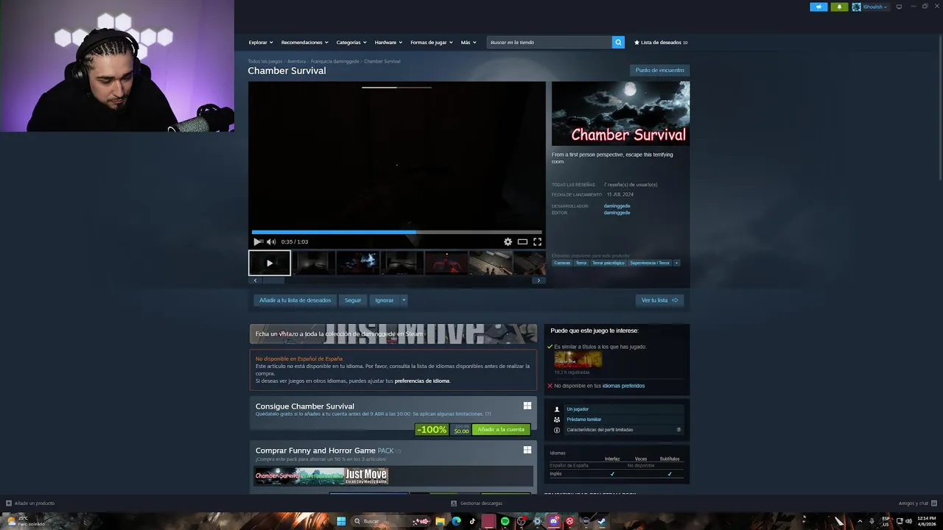This screenshot has height=530, width=943.
Task: Toggle theater mode on the video player
Action: (x=522, y=241)
